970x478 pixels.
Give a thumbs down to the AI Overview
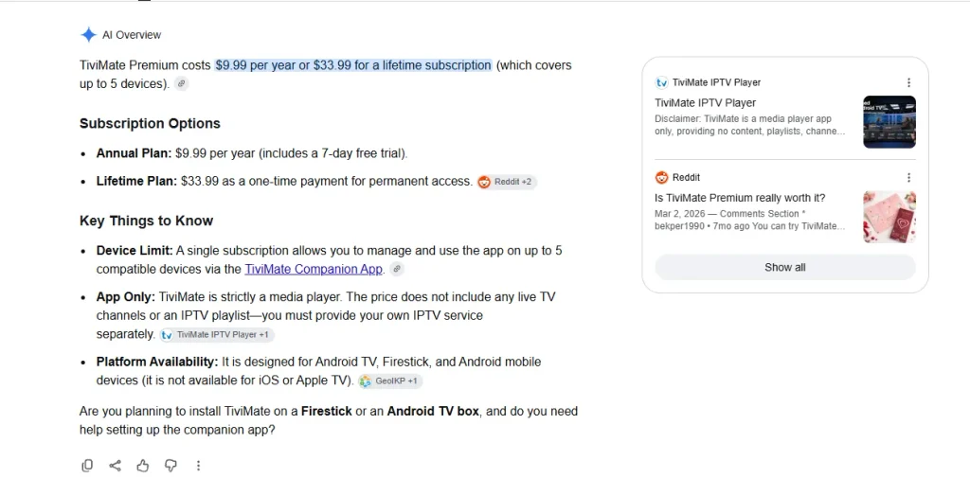pos(171,466)
